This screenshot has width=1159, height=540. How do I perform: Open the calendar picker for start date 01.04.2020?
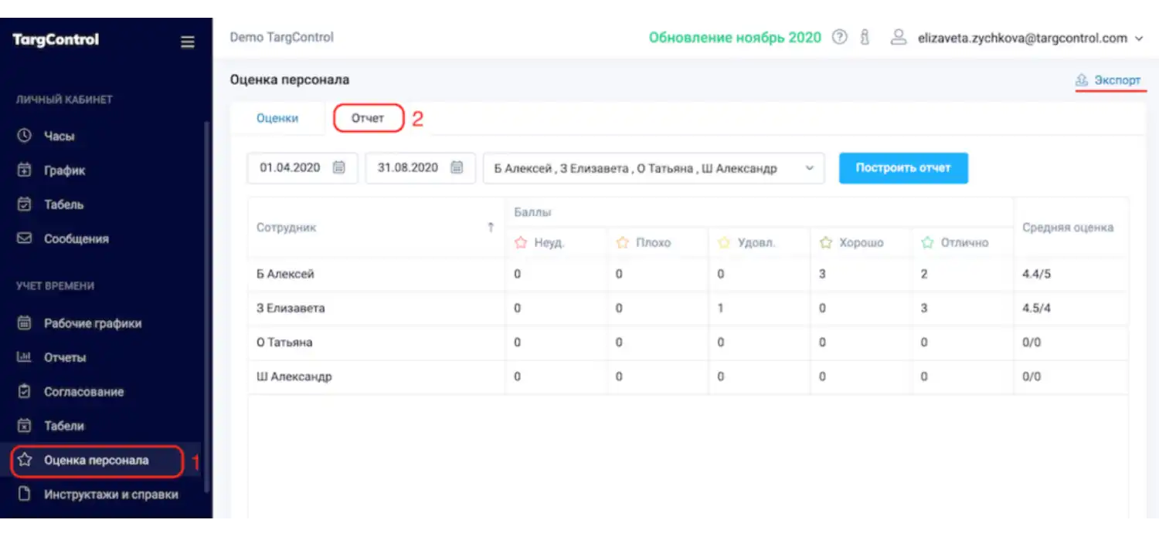pyautogui.click(x=341, y=167)
